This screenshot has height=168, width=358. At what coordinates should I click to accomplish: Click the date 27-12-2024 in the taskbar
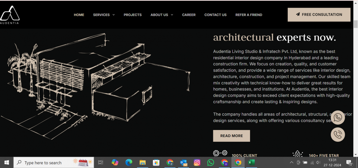point(332,165)
